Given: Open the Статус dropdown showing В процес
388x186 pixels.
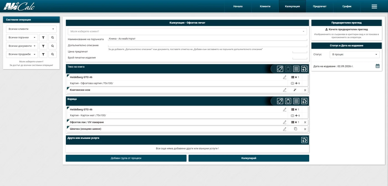Looking at the screenshot, I should (x=355, y=55).
